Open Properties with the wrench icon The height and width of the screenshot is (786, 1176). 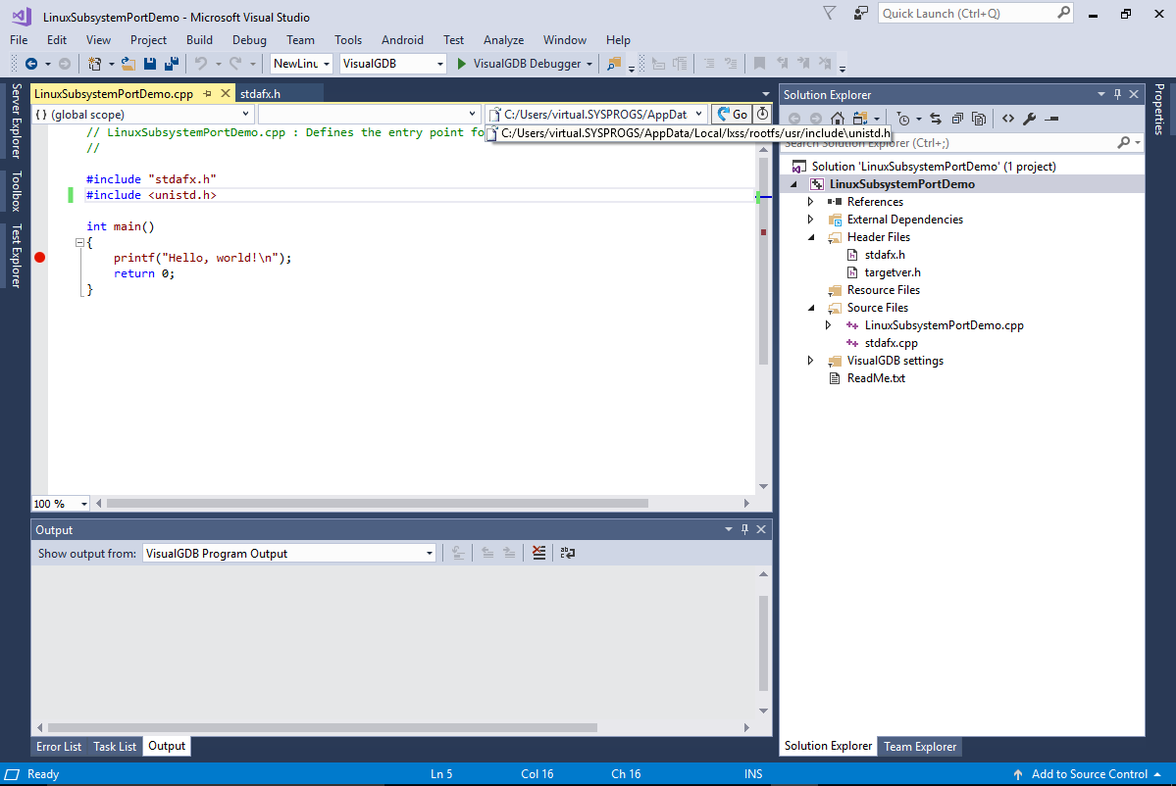tap(1030, 119)
